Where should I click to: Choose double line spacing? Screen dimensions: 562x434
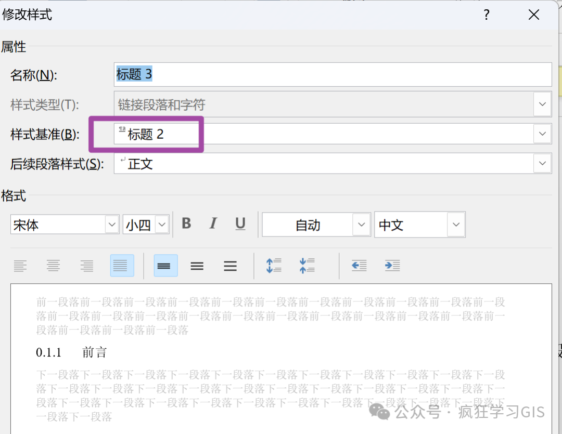click(x=230, y=266)
